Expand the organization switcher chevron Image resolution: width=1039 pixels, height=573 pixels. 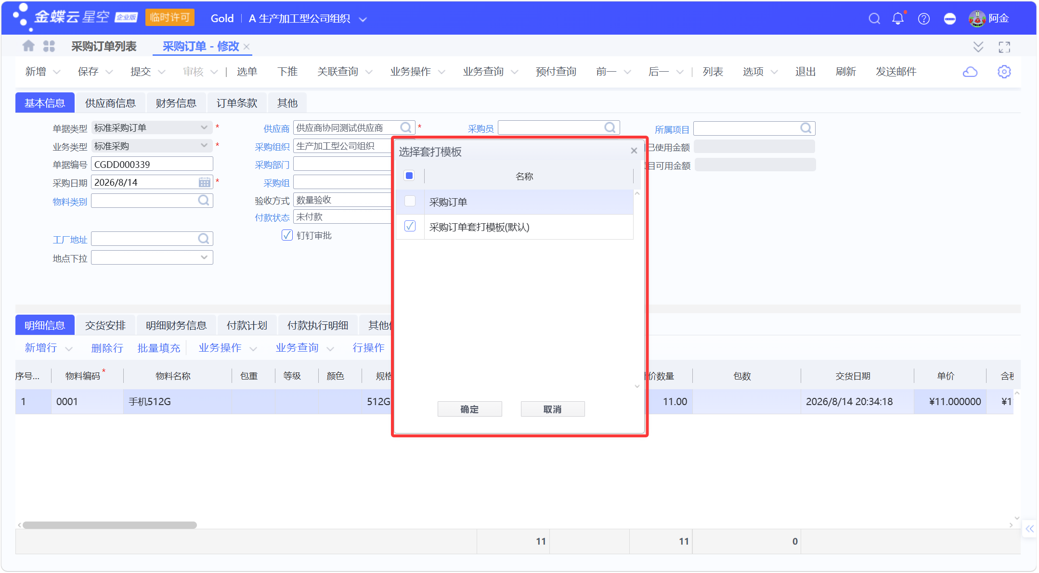pos(363,19)
